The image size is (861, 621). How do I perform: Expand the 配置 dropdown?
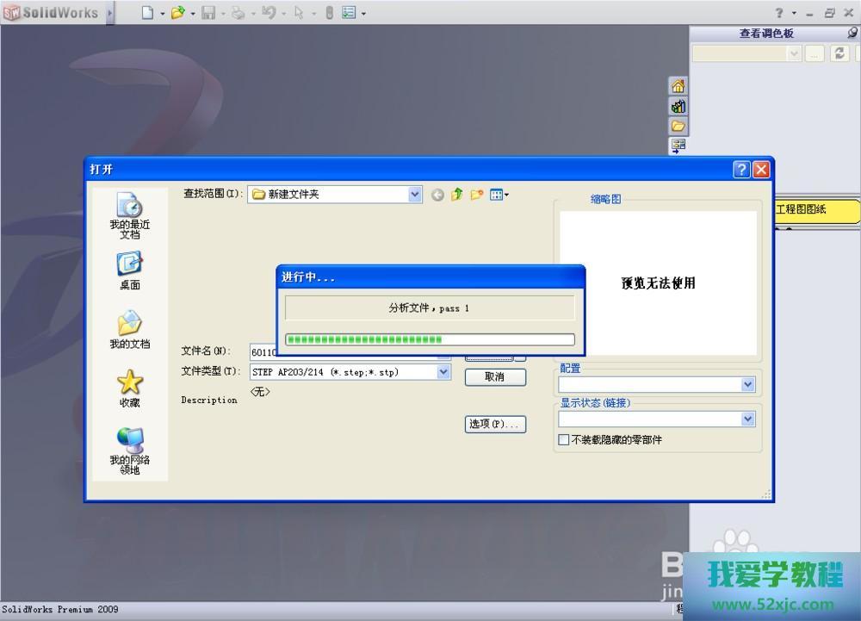click(747, 385)
